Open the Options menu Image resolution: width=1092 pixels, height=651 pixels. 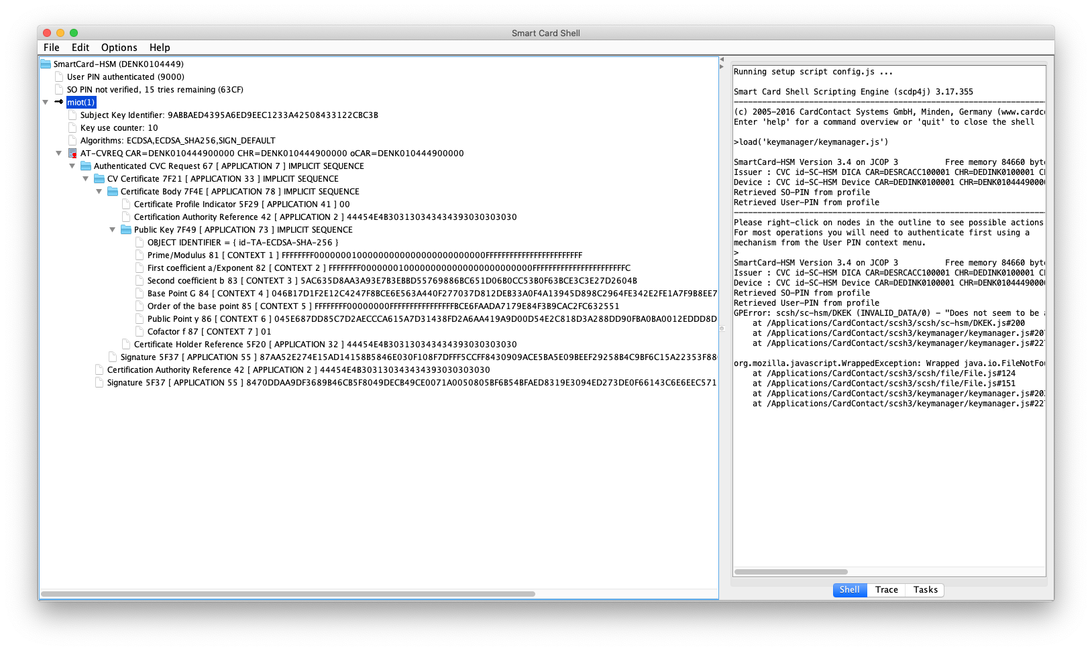point(119,48)
